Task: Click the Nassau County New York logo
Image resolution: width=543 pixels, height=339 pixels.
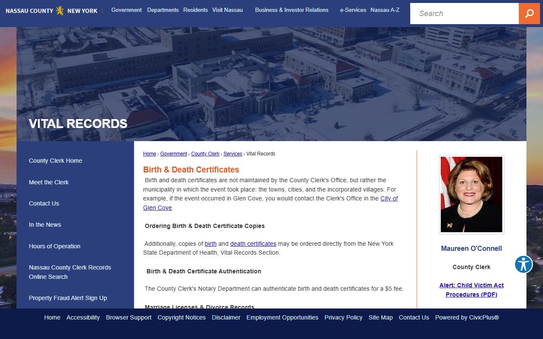Action: click(51, 11)
